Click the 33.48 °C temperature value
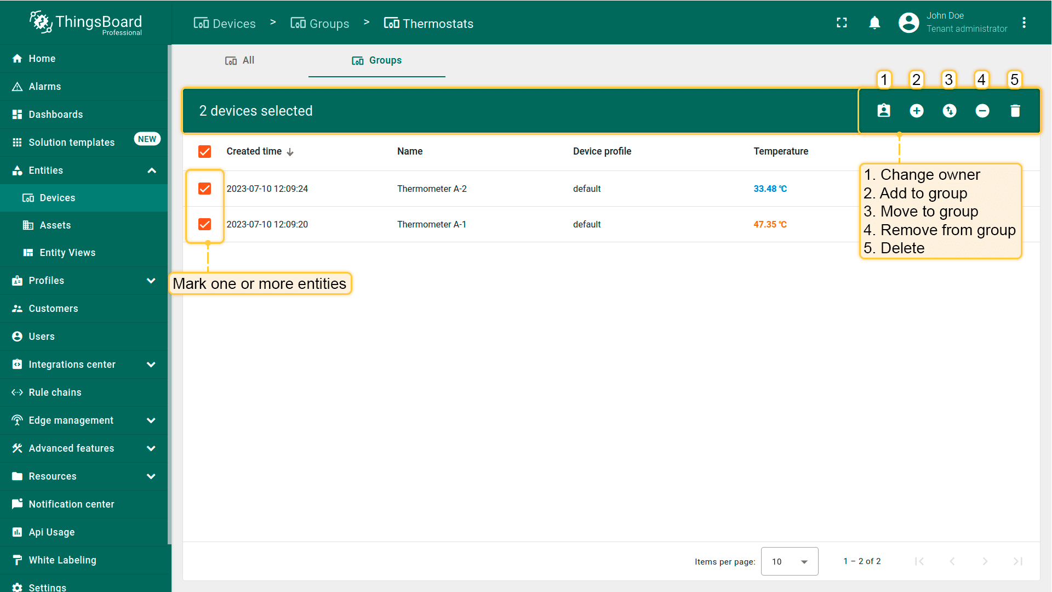 coord(770,189)
